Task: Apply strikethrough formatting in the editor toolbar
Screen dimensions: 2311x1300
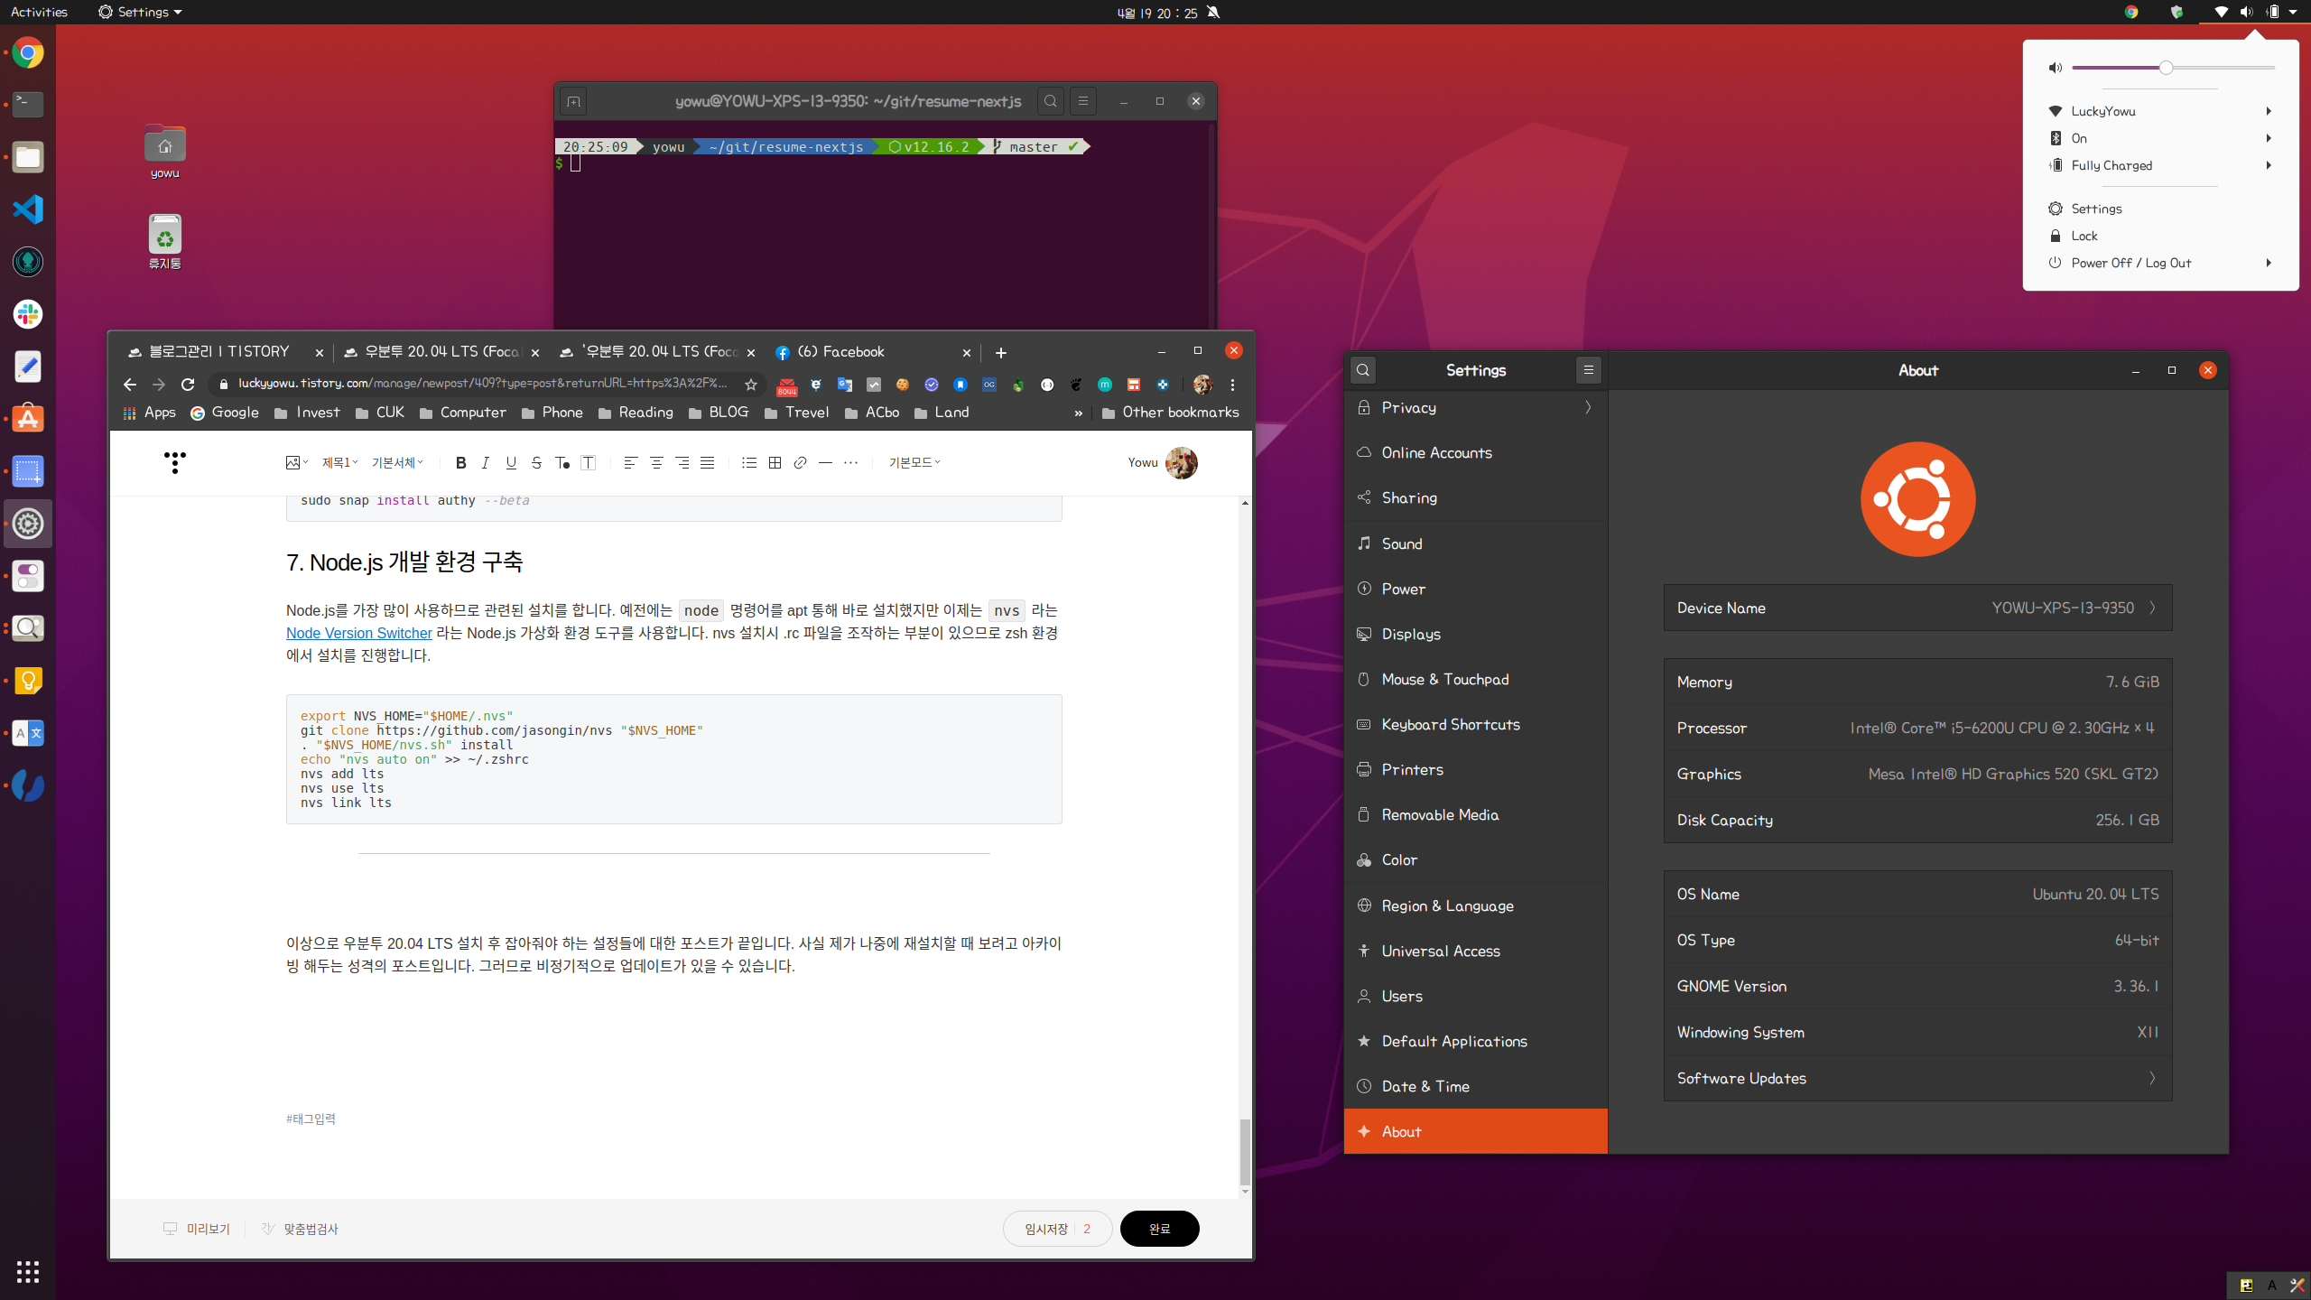Action: pos(536,463)
